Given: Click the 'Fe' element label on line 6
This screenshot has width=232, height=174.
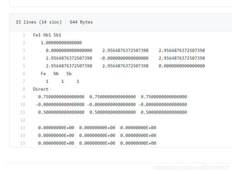Looking at the screenshot, I should pos(43,74).
